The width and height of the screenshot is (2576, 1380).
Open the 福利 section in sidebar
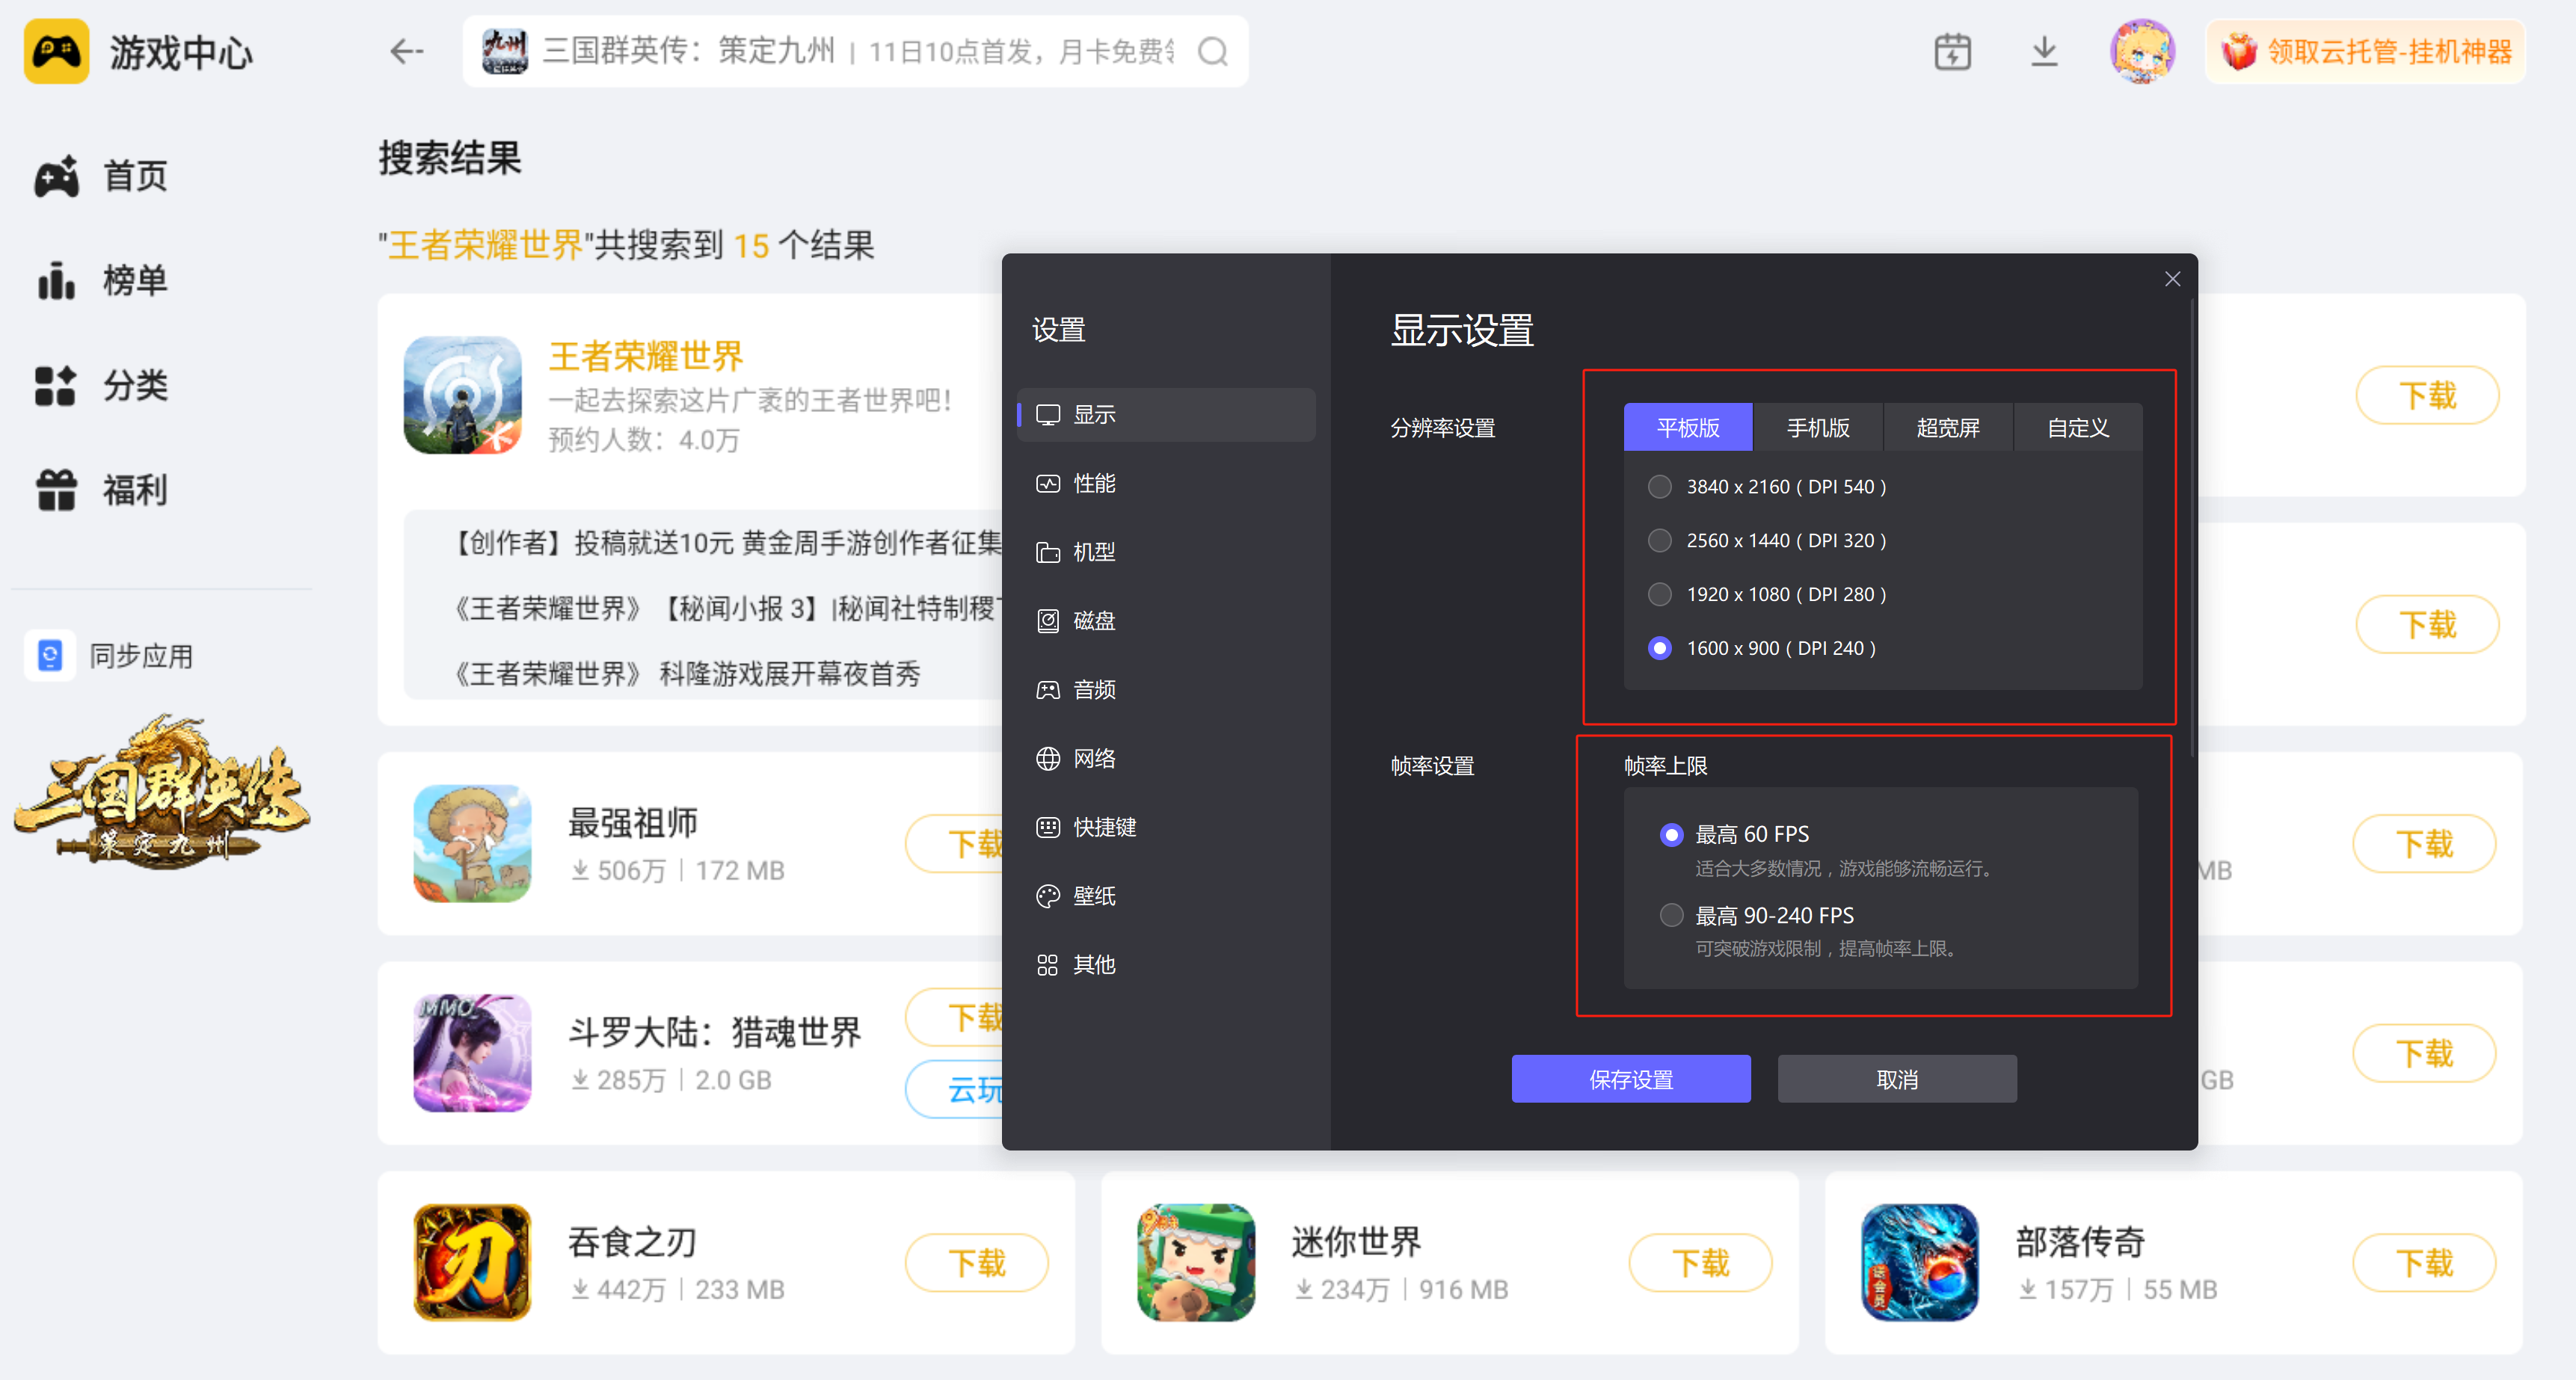pos(133,490)
